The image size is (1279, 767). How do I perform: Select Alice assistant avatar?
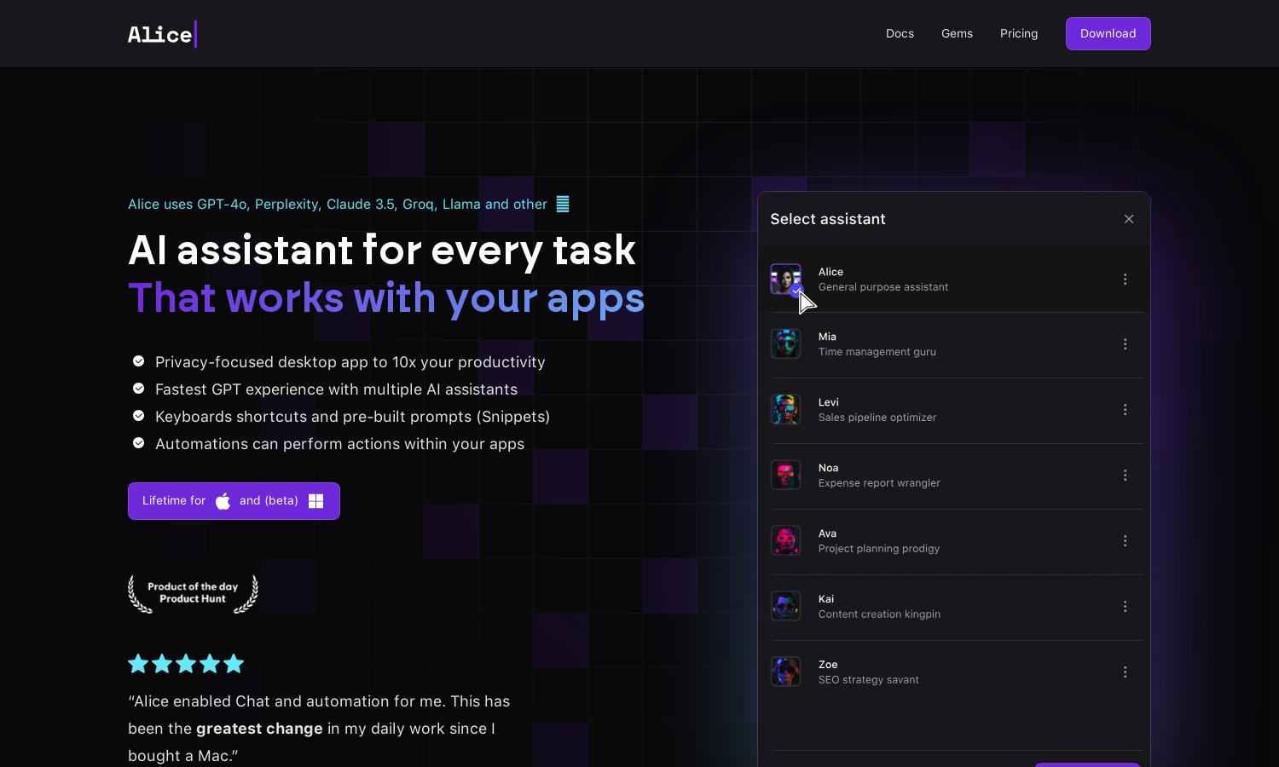785,279
